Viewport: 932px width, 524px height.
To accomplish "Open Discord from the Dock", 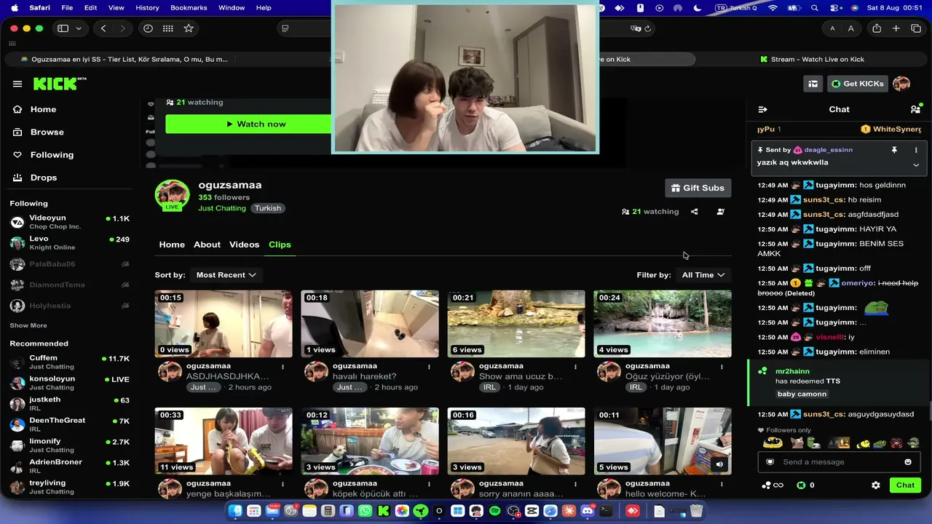I will click(588, 512).
